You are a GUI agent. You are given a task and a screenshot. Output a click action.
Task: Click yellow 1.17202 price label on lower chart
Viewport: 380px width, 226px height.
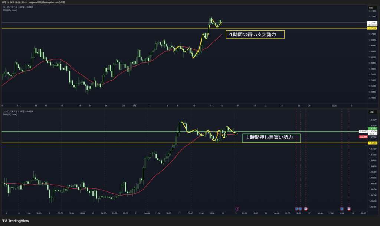point(371,143)
